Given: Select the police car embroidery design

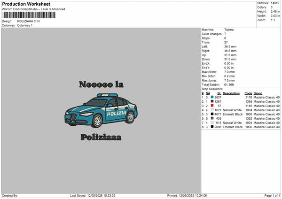Looking at the screenshot, I should 101,110.
